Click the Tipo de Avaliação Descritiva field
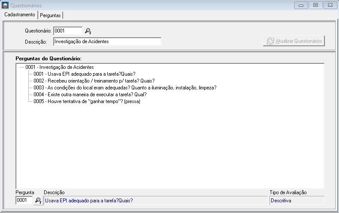The image size is (339, 213). point(297,200)
